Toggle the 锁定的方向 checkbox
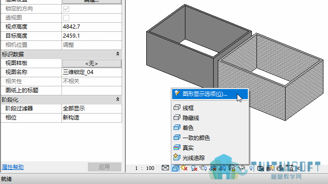328x184 pixels. [x=67, y=9]
